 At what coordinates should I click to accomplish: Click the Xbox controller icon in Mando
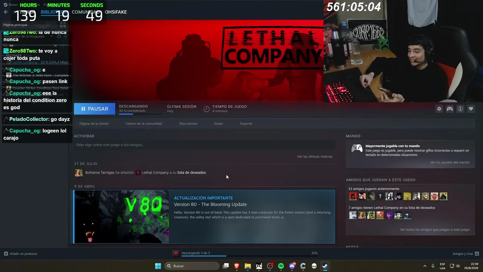357,148
